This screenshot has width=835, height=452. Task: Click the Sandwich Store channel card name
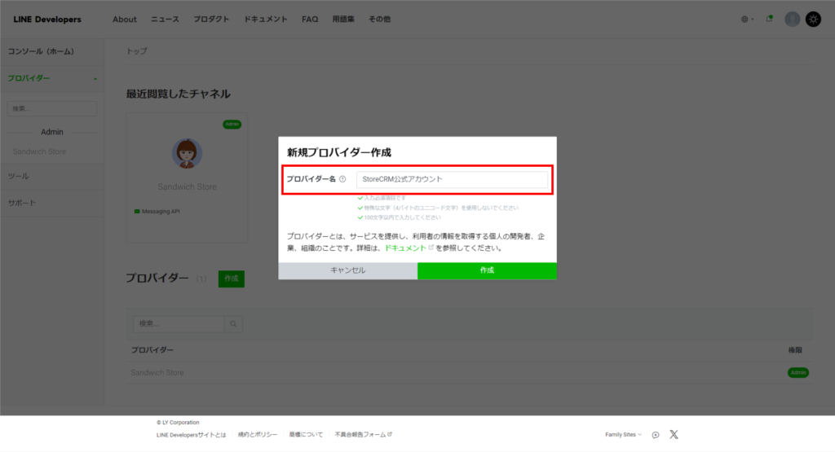point(187,187)
